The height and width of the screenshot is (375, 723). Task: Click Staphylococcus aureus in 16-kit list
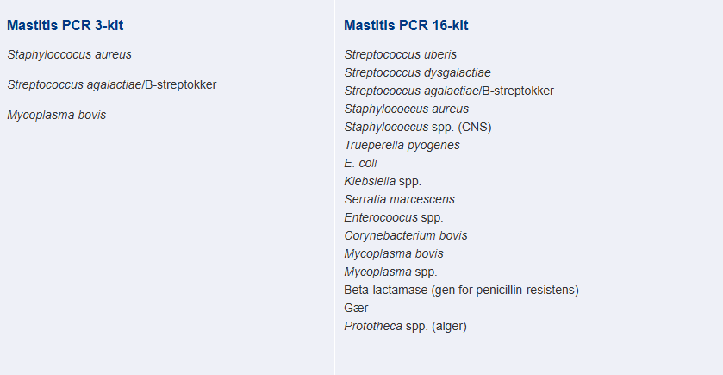coord(406,109)
